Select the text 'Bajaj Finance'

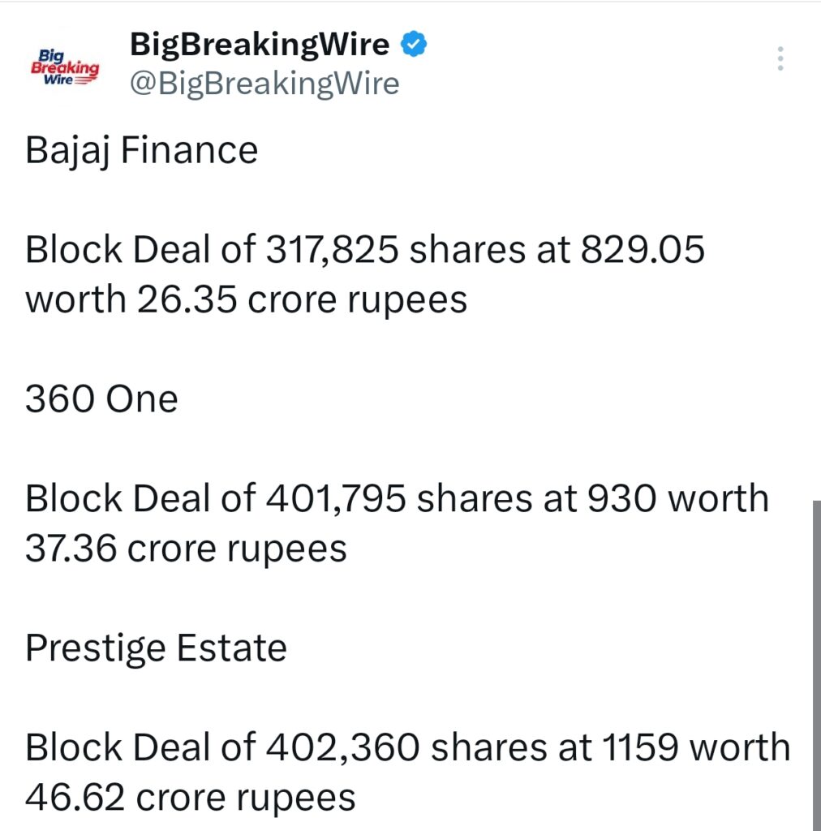click(141, 149)
